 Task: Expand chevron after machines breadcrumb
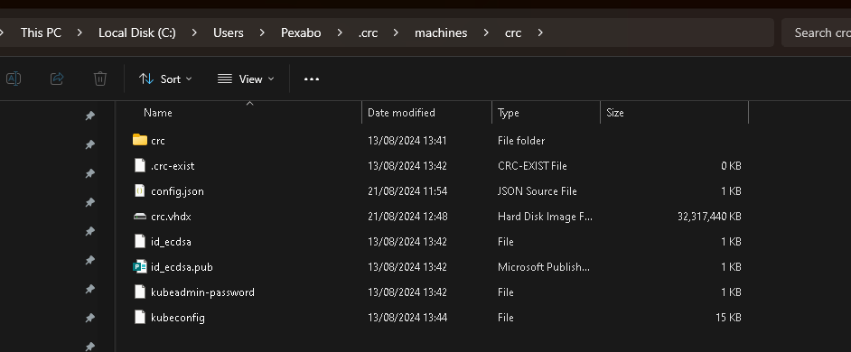pyautogui.click(x=486, y=32)
